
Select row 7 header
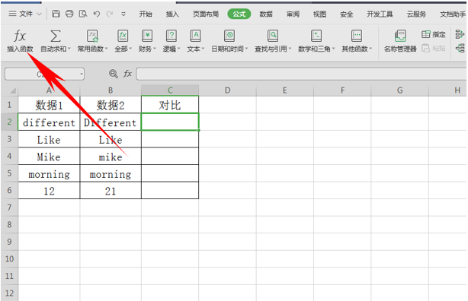[9, 208]
